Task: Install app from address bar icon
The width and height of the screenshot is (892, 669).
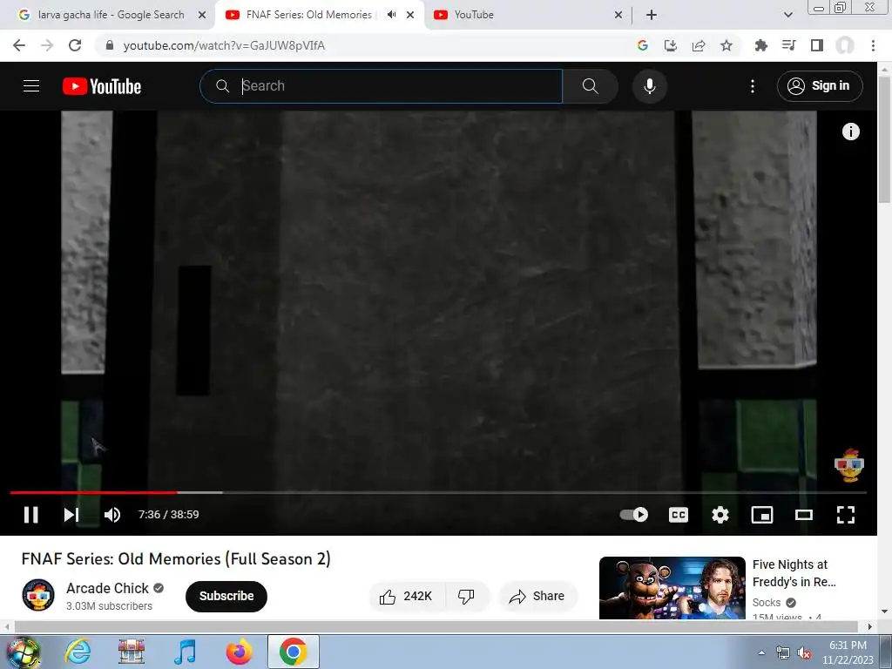Action: pos(670,45)
